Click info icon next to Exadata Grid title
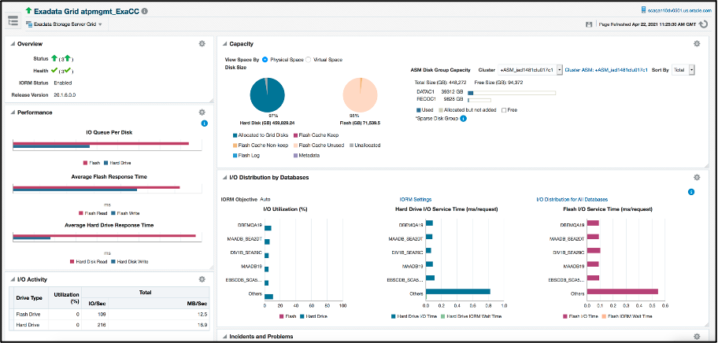The width and height of the screenshot is (718, 343). (145, 10)
